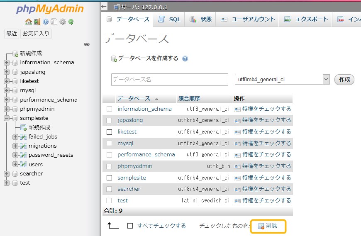Image resolution: width=361 pixels, height=236 pixels.
Task: Check the japaslang database checkbox
Action: point(110,120)
